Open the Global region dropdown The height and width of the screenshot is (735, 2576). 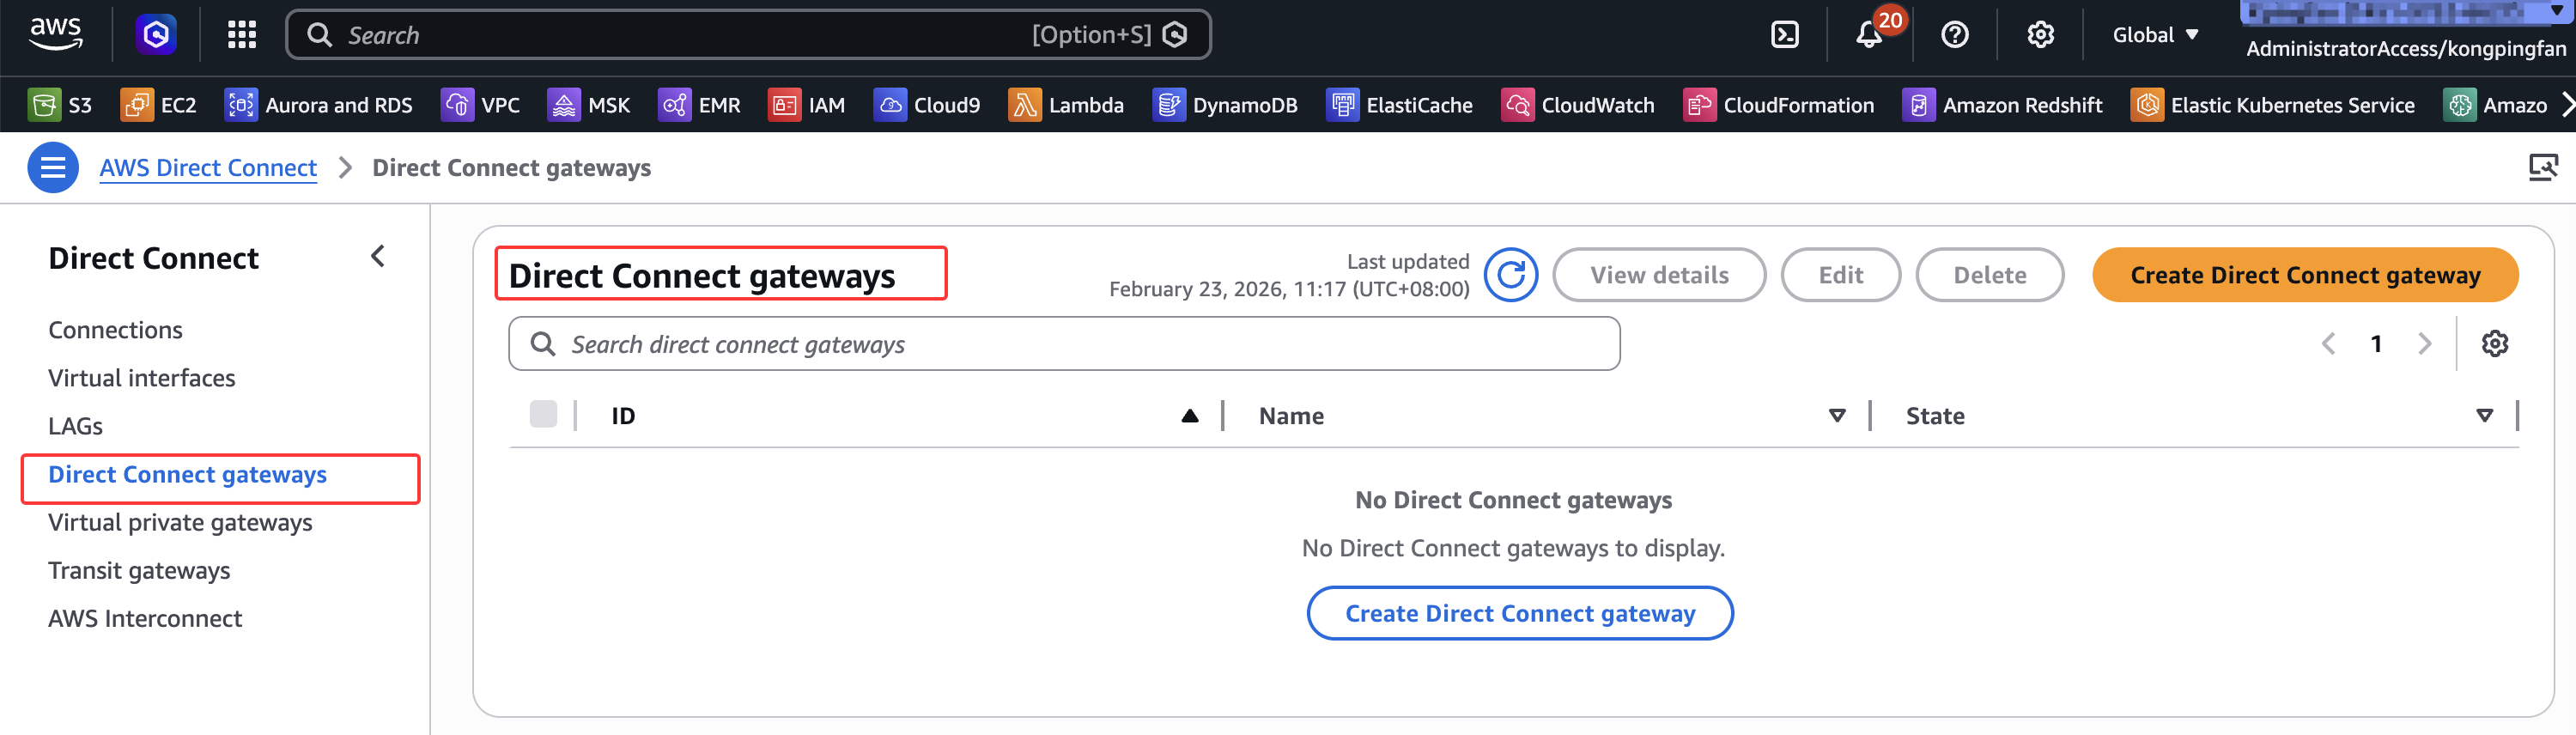(2155, 35)
